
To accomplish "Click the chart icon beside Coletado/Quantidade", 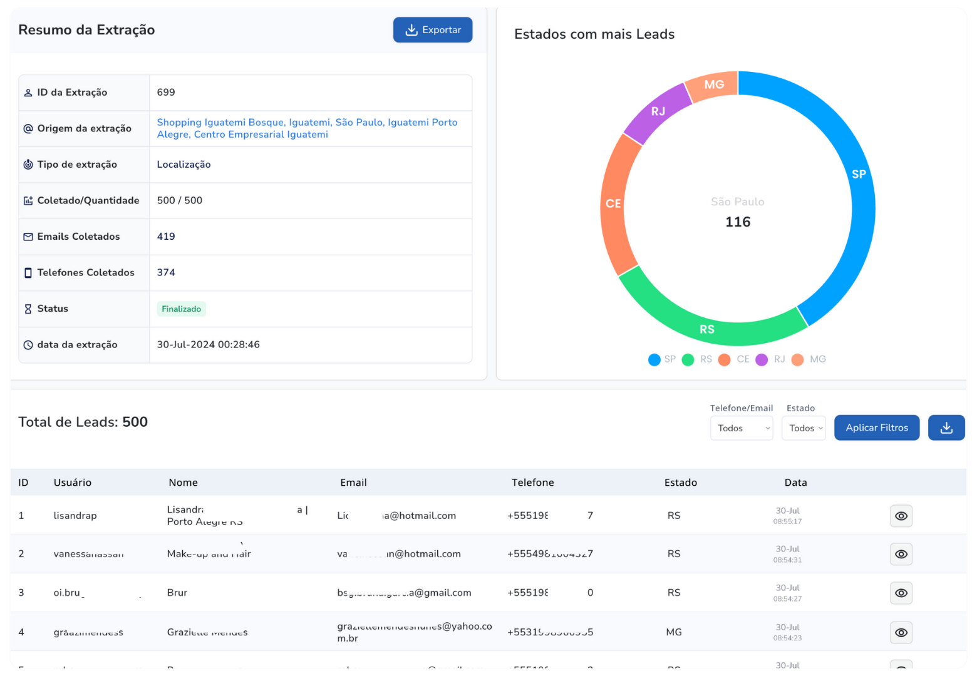I will [28, 201].
